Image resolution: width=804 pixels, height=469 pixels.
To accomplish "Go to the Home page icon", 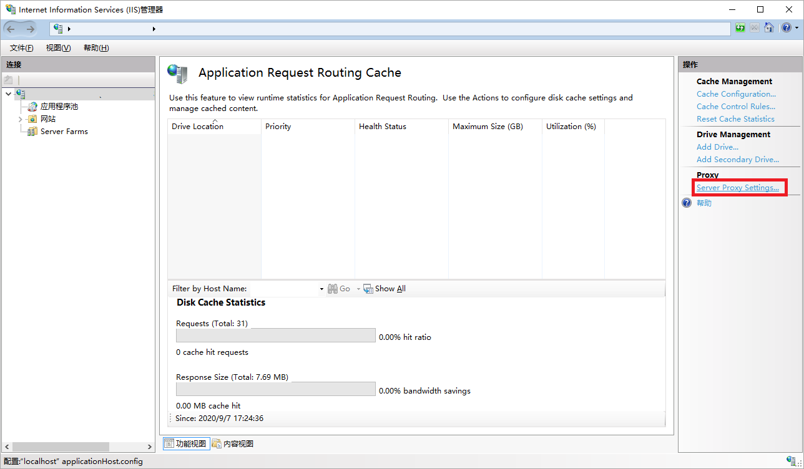I will (769, 28).
